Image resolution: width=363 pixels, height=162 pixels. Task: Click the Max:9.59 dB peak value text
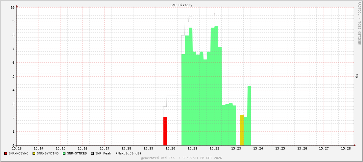click(128, 153)
